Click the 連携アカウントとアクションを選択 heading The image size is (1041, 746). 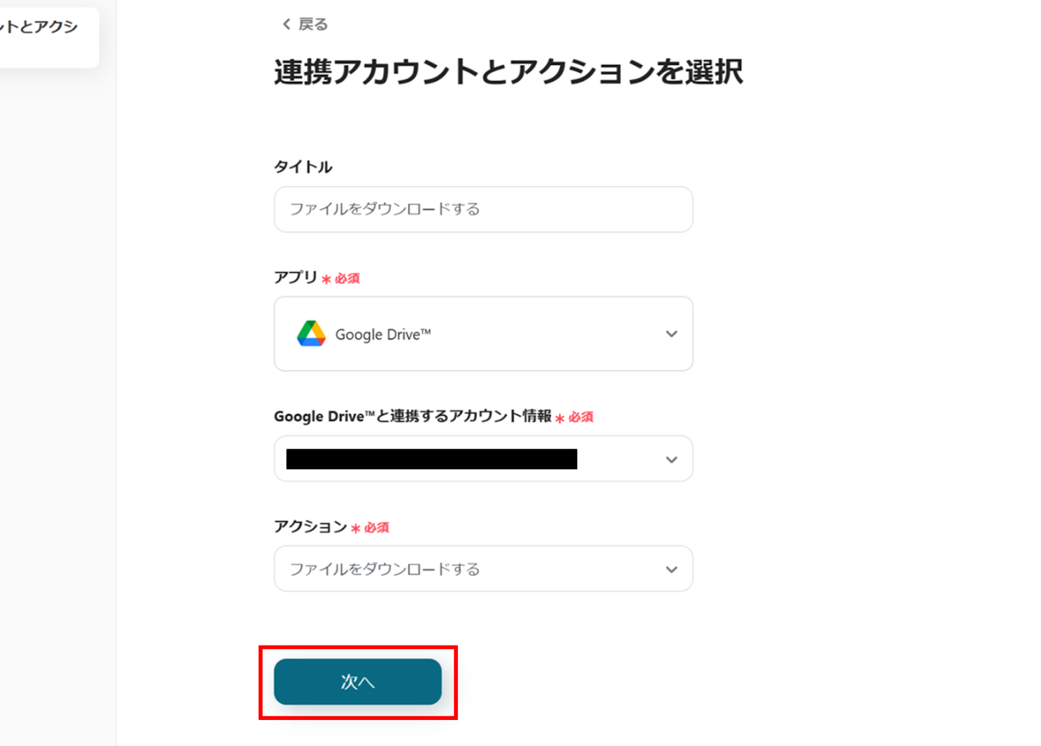pyautogui.click(x=508, y=72)
